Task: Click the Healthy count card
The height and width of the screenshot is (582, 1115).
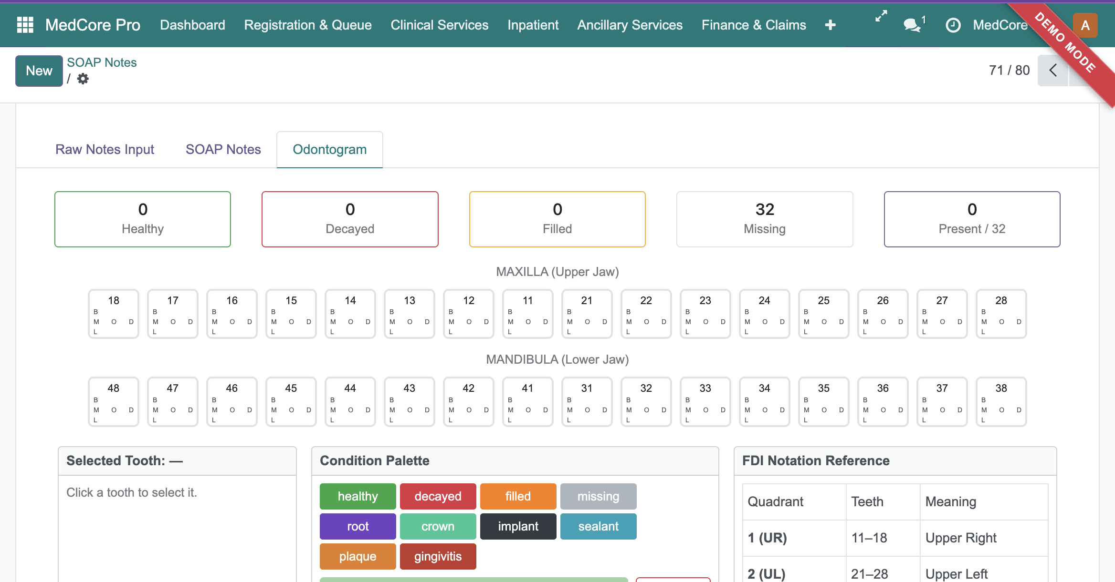Action: pyautogui.click(x=143, y=219)
